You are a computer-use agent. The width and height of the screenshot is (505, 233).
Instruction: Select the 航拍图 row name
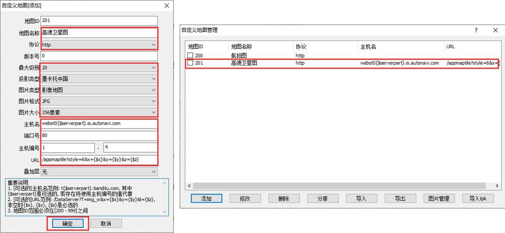[238, 55]
